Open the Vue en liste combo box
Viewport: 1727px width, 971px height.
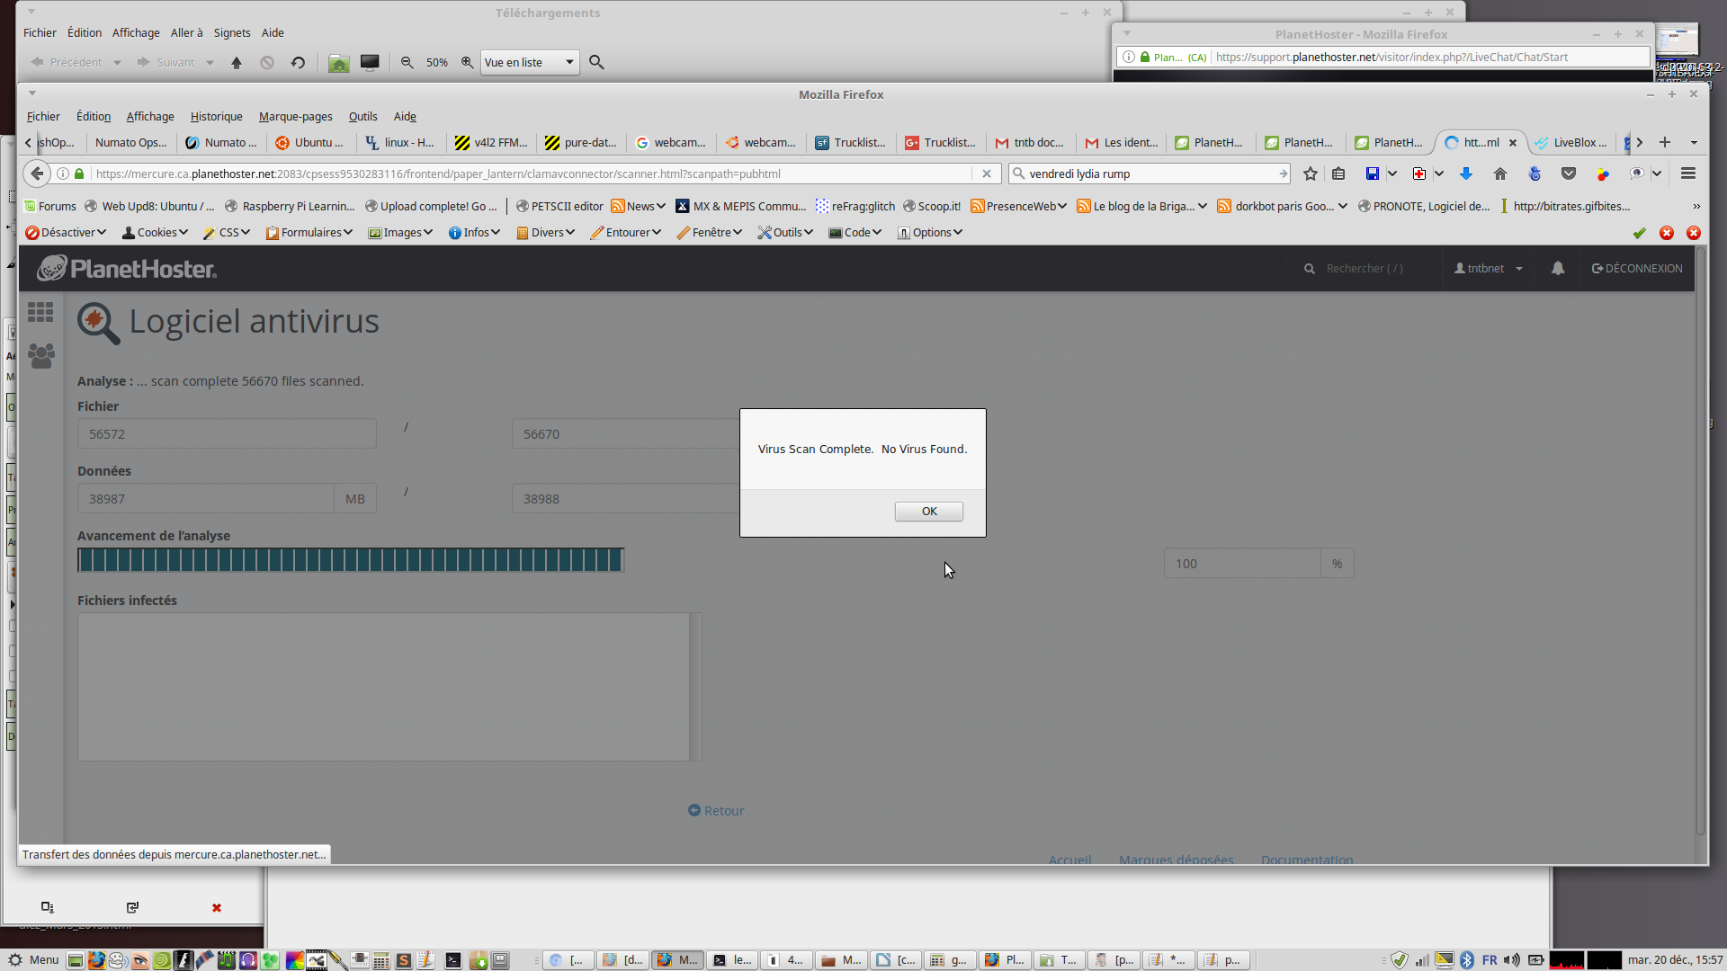(x=529, y=62)
